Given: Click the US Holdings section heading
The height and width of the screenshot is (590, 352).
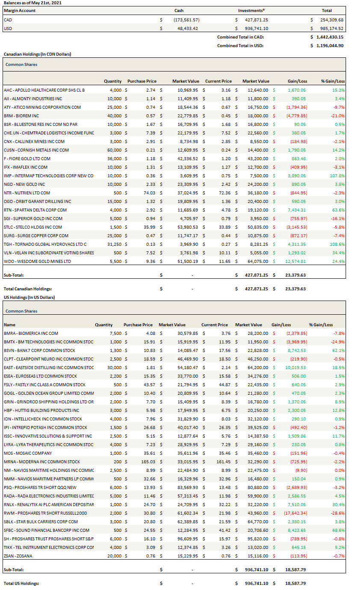Looking at the screenshot, I should [29, 297].
